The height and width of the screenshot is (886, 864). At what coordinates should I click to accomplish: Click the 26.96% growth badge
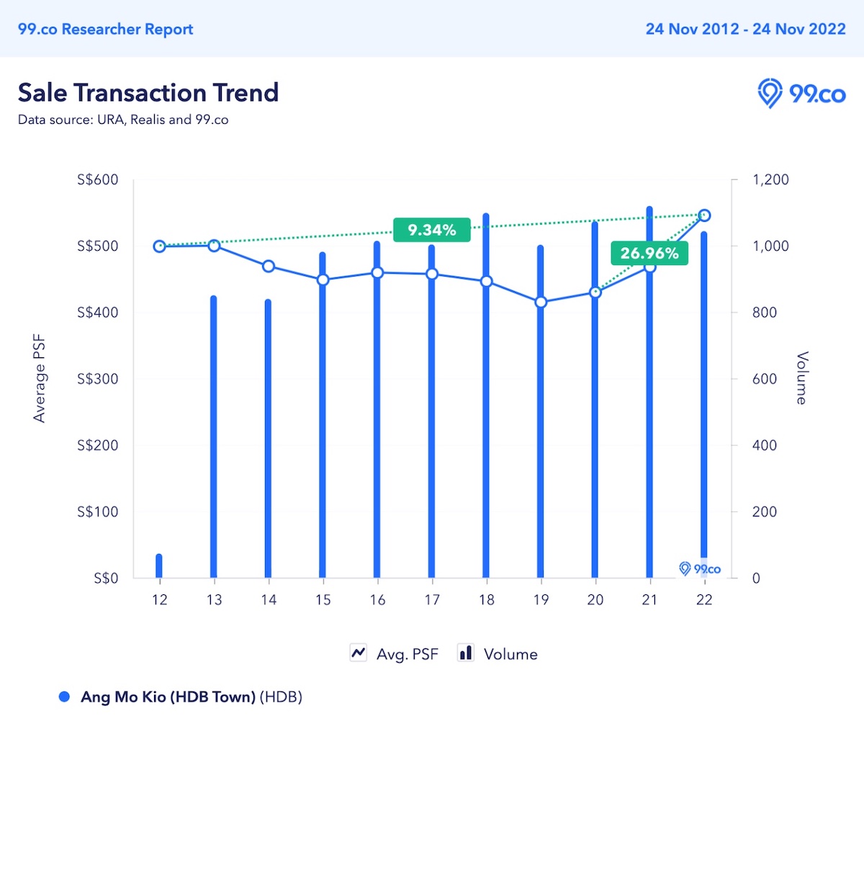649,253
